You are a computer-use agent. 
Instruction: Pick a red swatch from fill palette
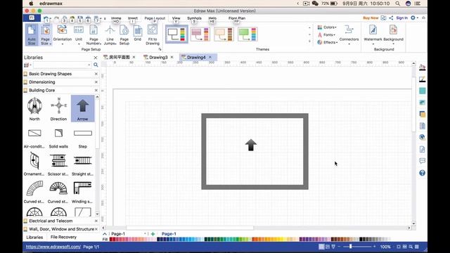click(111, 239)
